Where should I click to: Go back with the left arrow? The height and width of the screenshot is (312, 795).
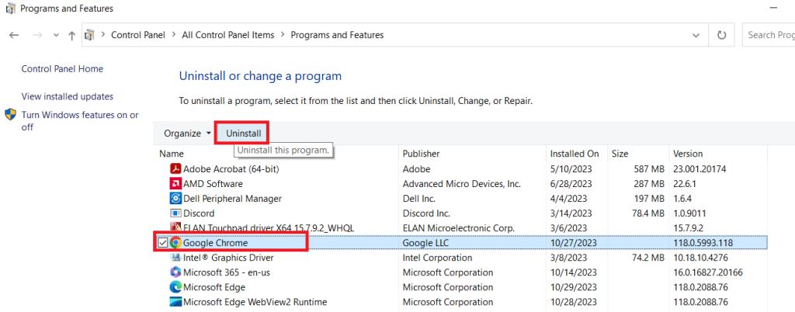(x=14, y=36)
